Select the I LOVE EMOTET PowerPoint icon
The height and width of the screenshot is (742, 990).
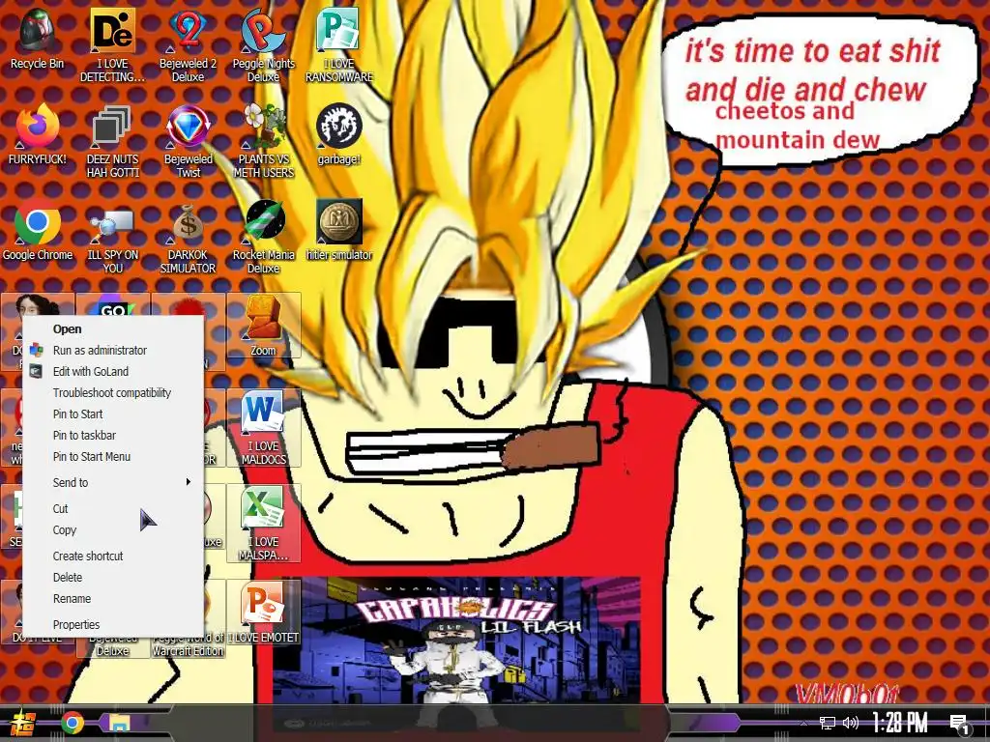tap(263, 612)
